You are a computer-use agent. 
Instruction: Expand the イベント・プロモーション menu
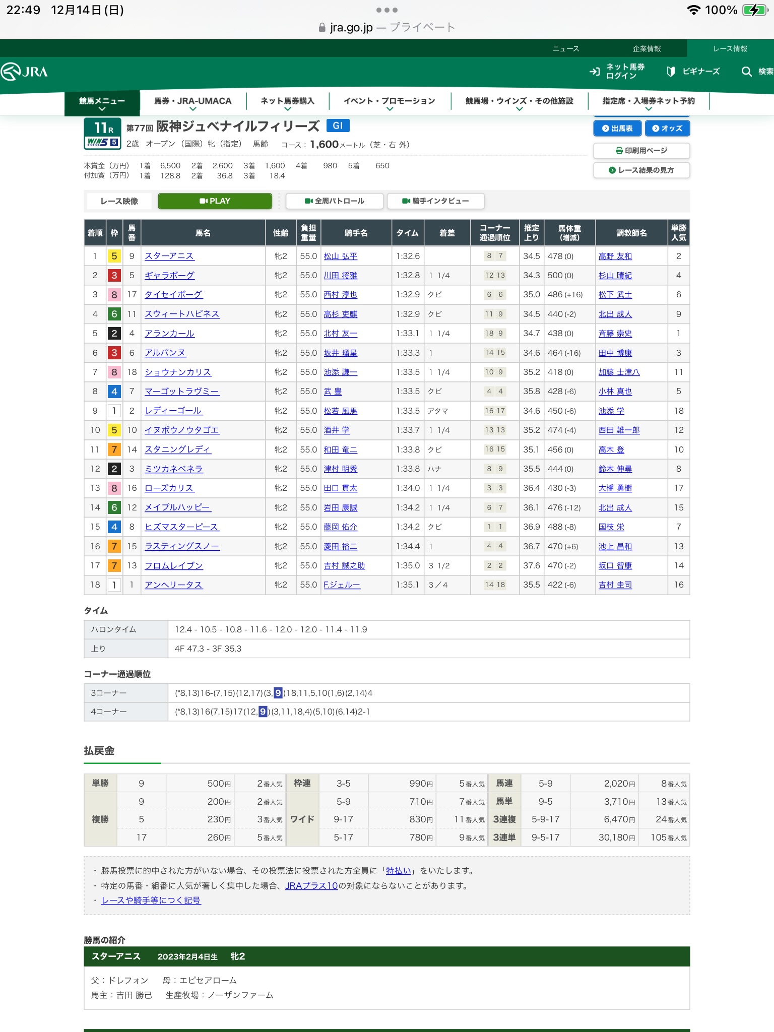pos(389,102)
